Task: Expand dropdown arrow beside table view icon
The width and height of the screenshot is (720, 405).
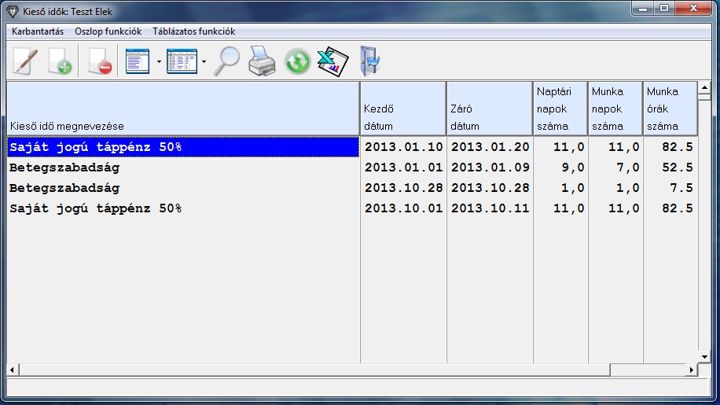Action: [x=204, y=61]
